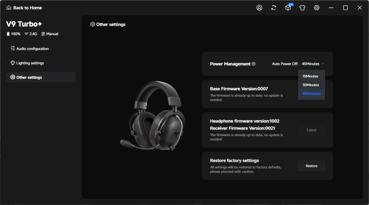Click the Latest firmware button
Screen dimensions: 369x205
[311, 130]
